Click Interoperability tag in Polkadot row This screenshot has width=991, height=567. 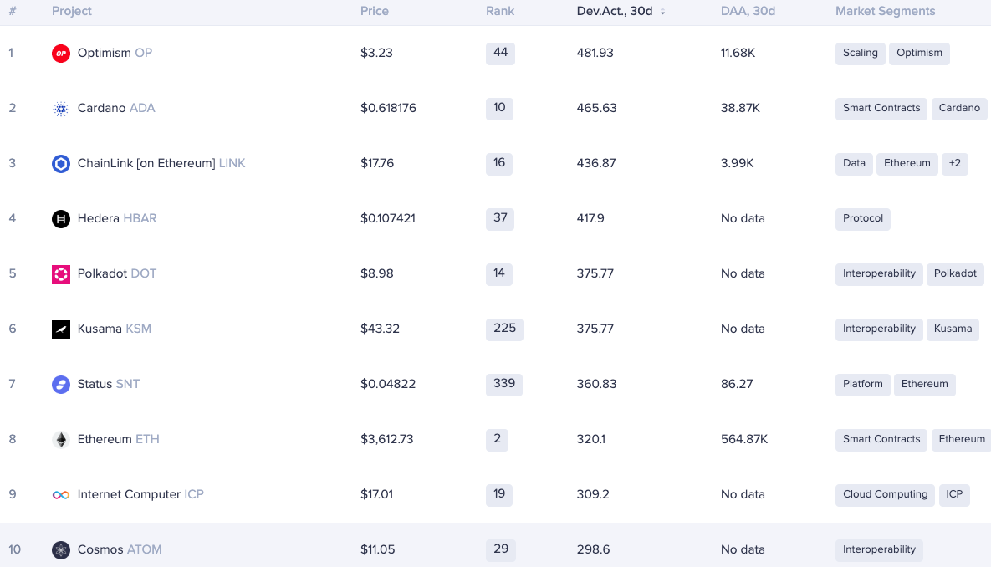click(x=879, y=273)
